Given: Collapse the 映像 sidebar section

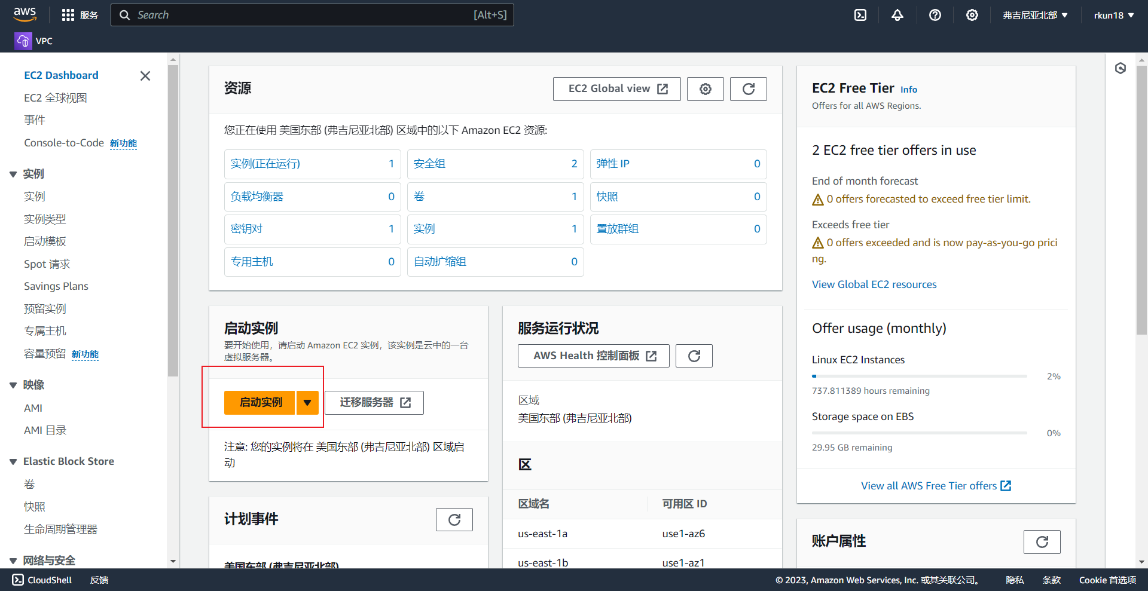Looking at the screenshot, I should point(13,385).
